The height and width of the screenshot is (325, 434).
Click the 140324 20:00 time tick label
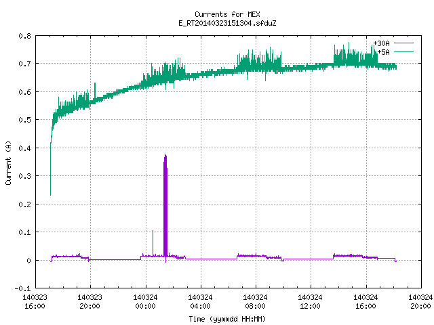[x=420, y=302]
